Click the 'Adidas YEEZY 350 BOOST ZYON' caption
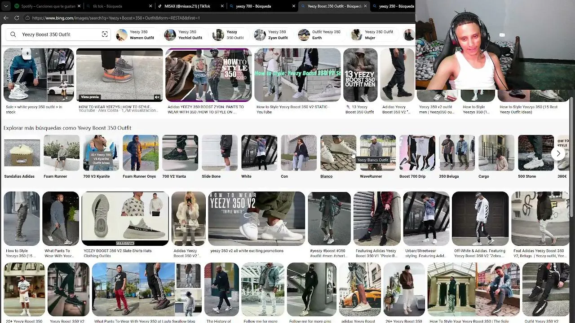Screen dimensions: 575x323 coord(206,109)
